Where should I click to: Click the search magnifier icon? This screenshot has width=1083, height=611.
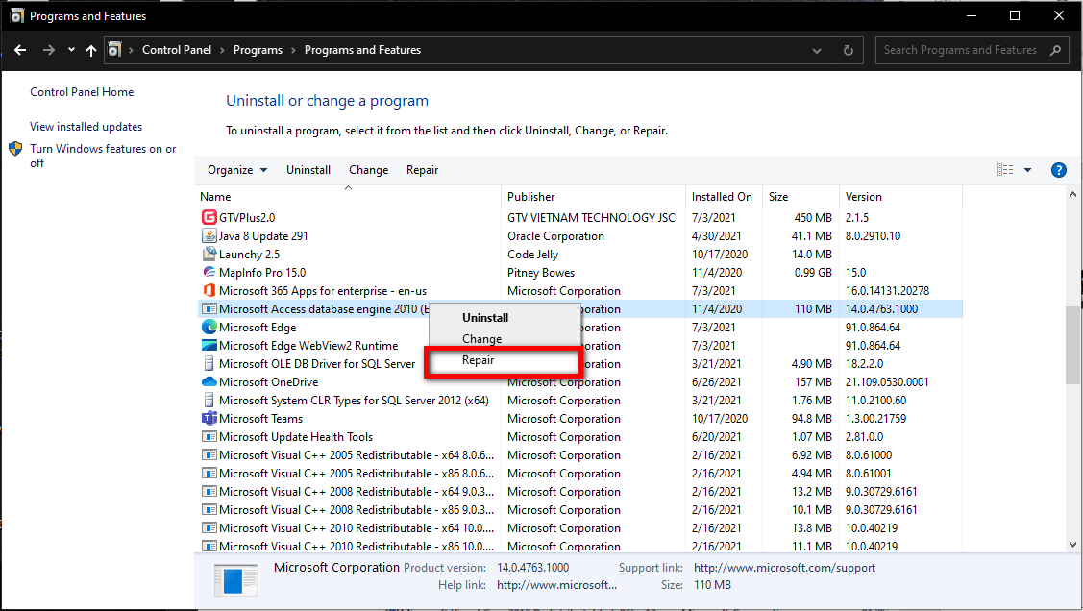[x=1055, y=50]
